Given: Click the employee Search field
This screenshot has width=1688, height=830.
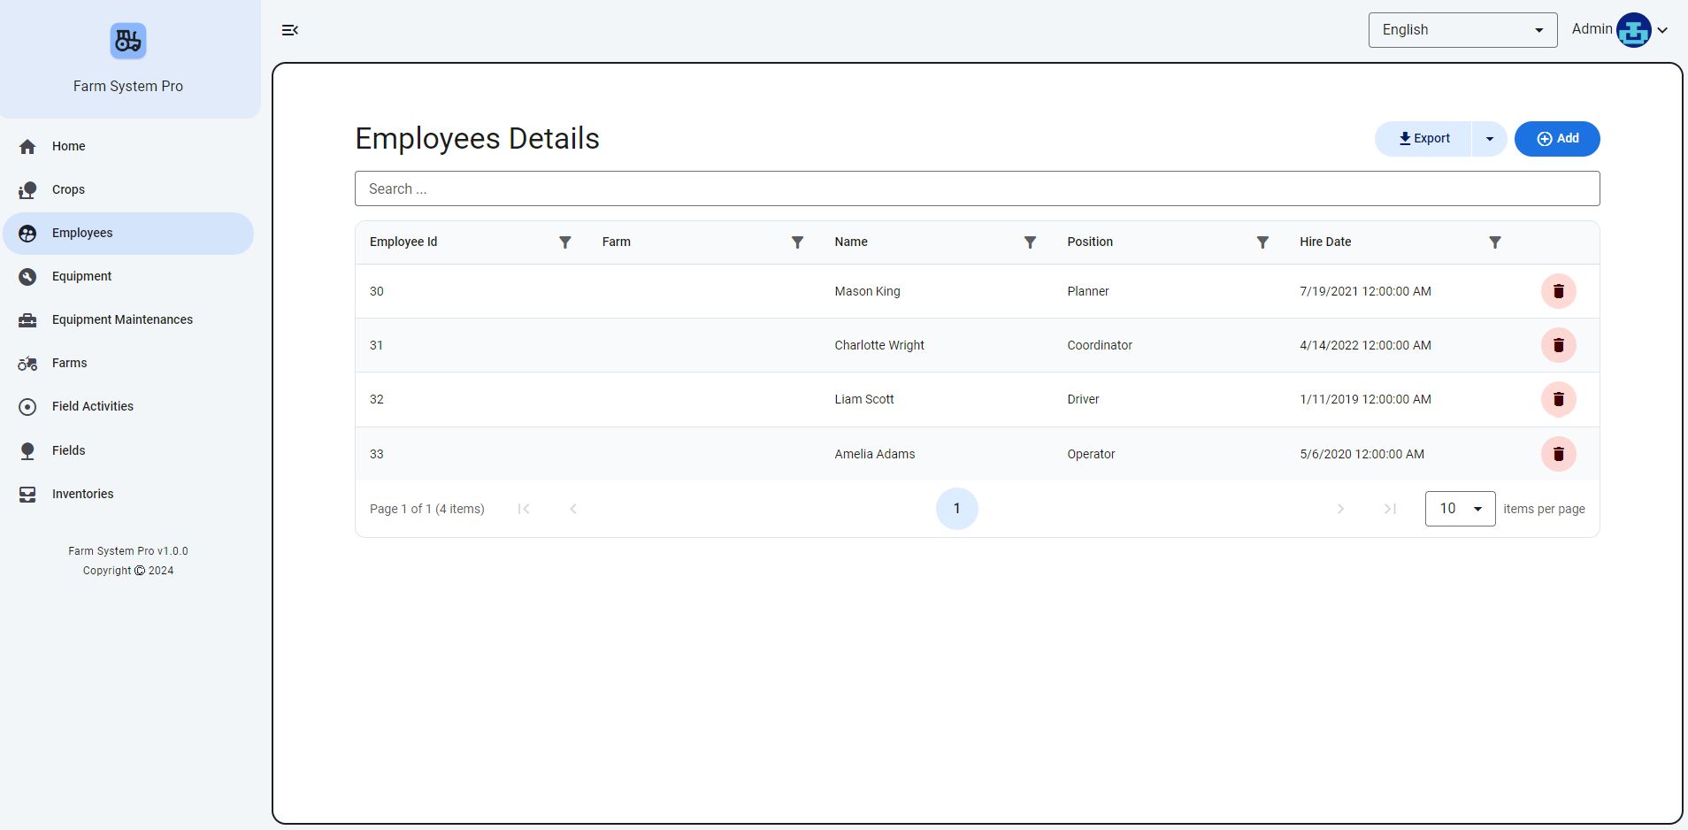Looking at the screenshot, I should 977,188.
